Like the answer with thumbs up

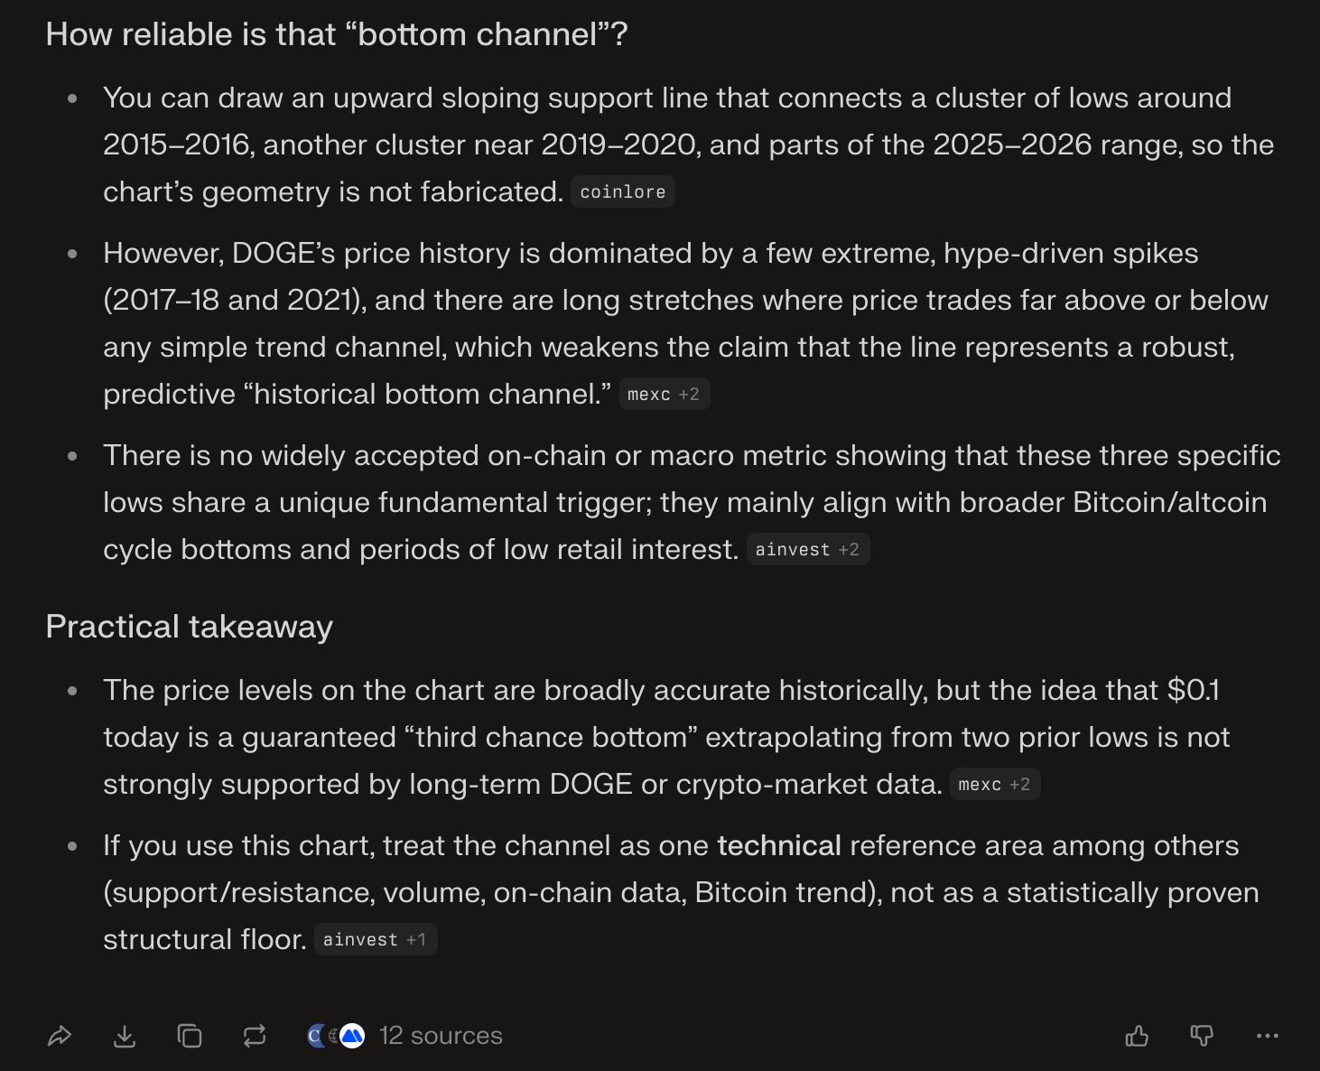pos(1137,1036)
